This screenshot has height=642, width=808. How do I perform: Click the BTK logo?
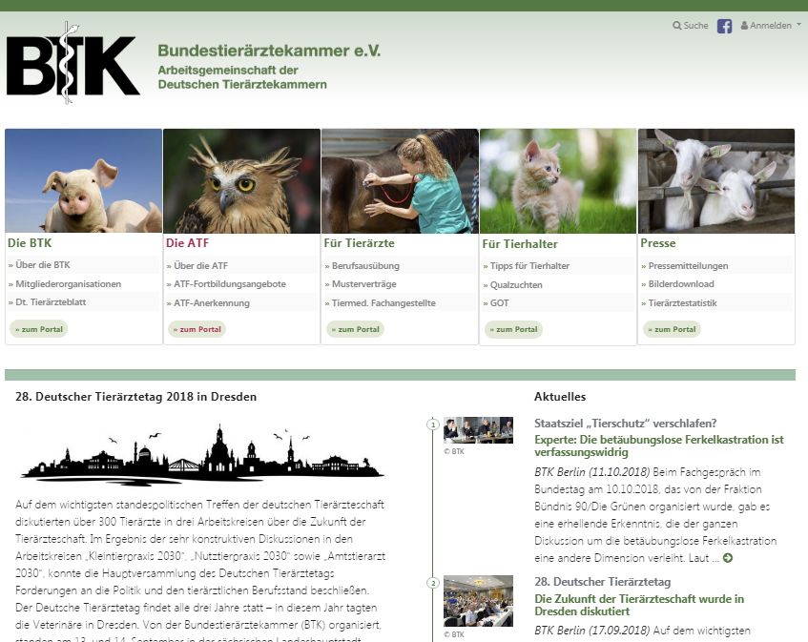pos(73,63)
